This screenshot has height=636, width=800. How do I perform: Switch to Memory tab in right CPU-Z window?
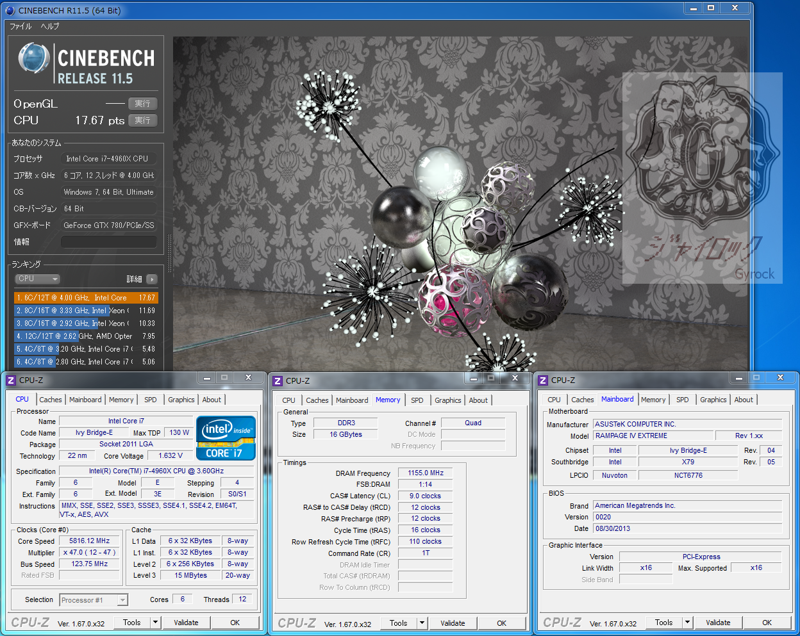653,400
